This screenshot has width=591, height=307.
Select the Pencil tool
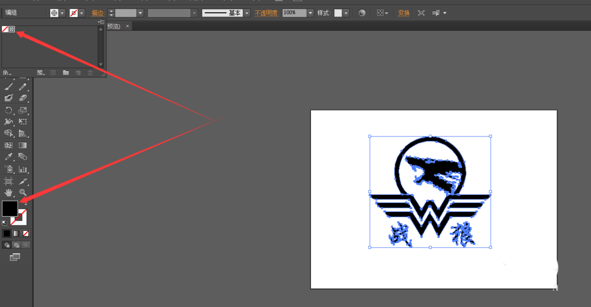[22, 87]
